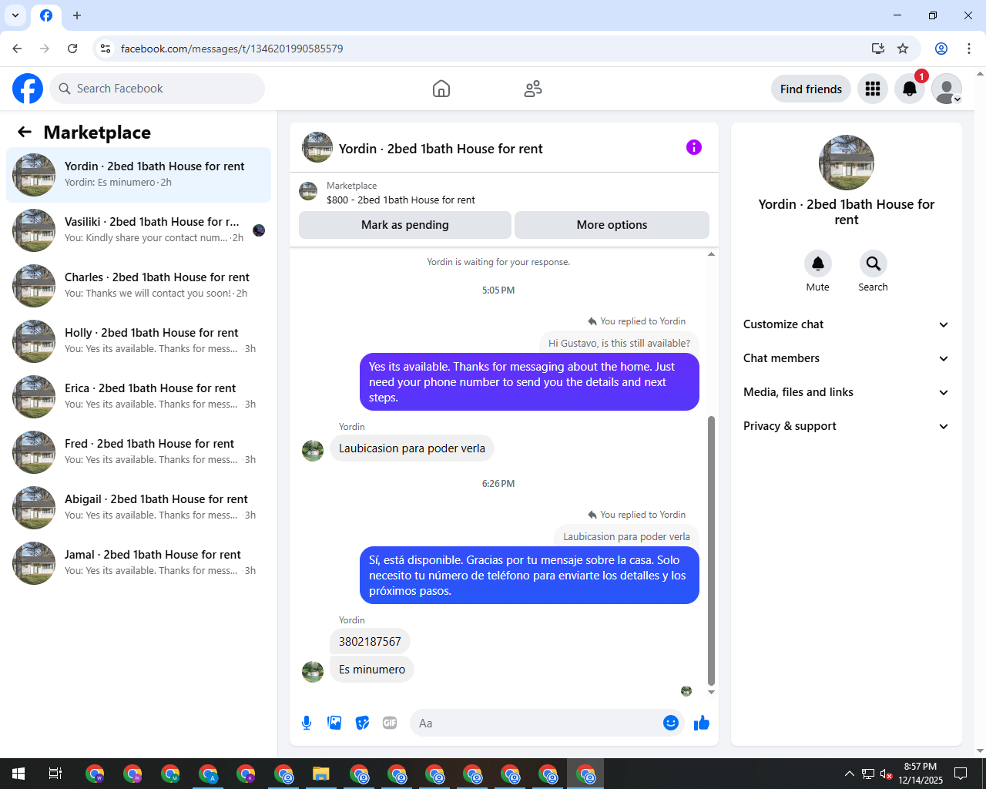Click Mark as pending button
Image resolution: width=986 pixels, height=789 pixels.
(x=405, y=225)
